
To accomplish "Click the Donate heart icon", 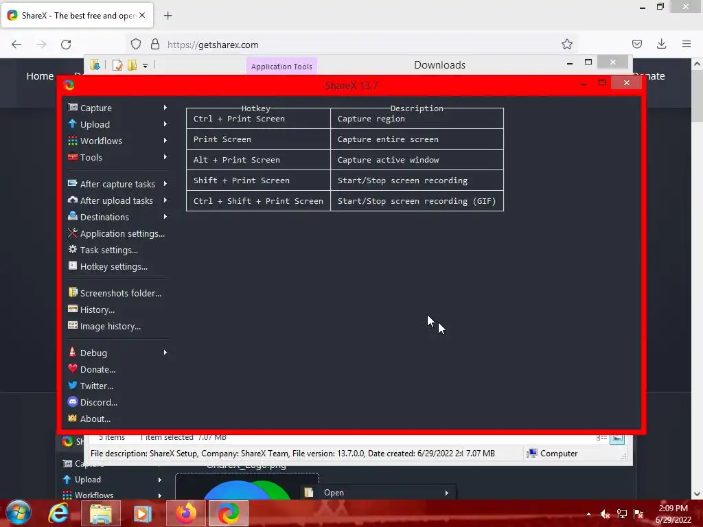I will click(x=73, y=368).
